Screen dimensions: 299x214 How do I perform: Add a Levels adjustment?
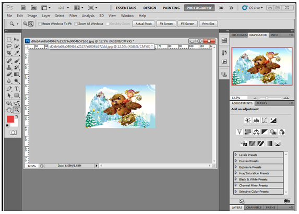(256, 121)
